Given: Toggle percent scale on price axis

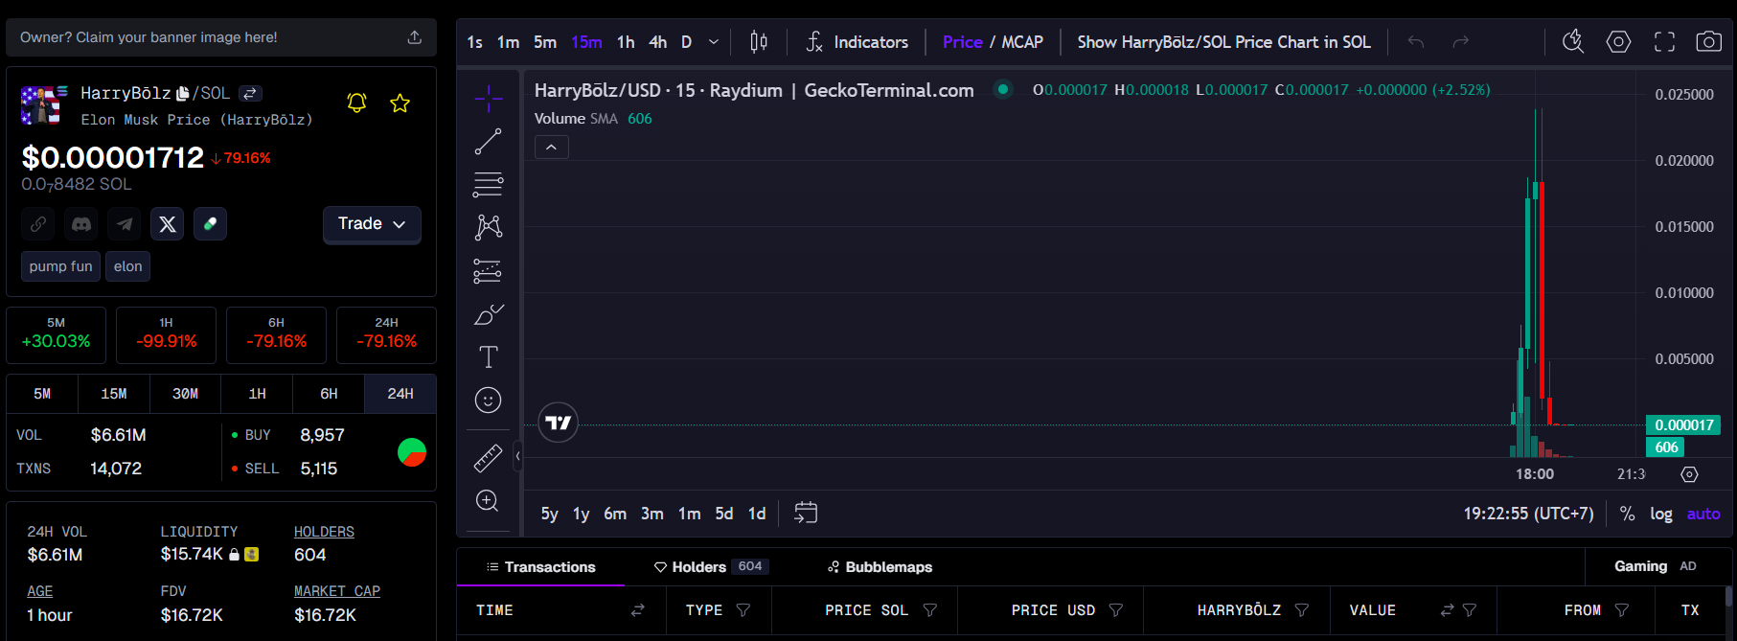Looking at the screenshot, I should 1627,515.
